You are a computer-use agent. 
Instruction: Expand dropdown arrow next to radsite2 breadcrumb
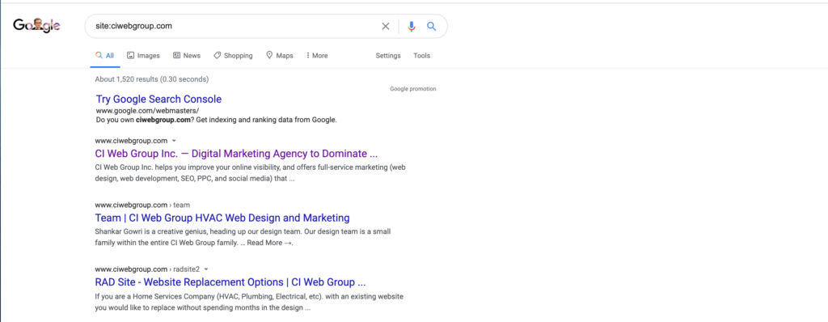tap(205, 269)
